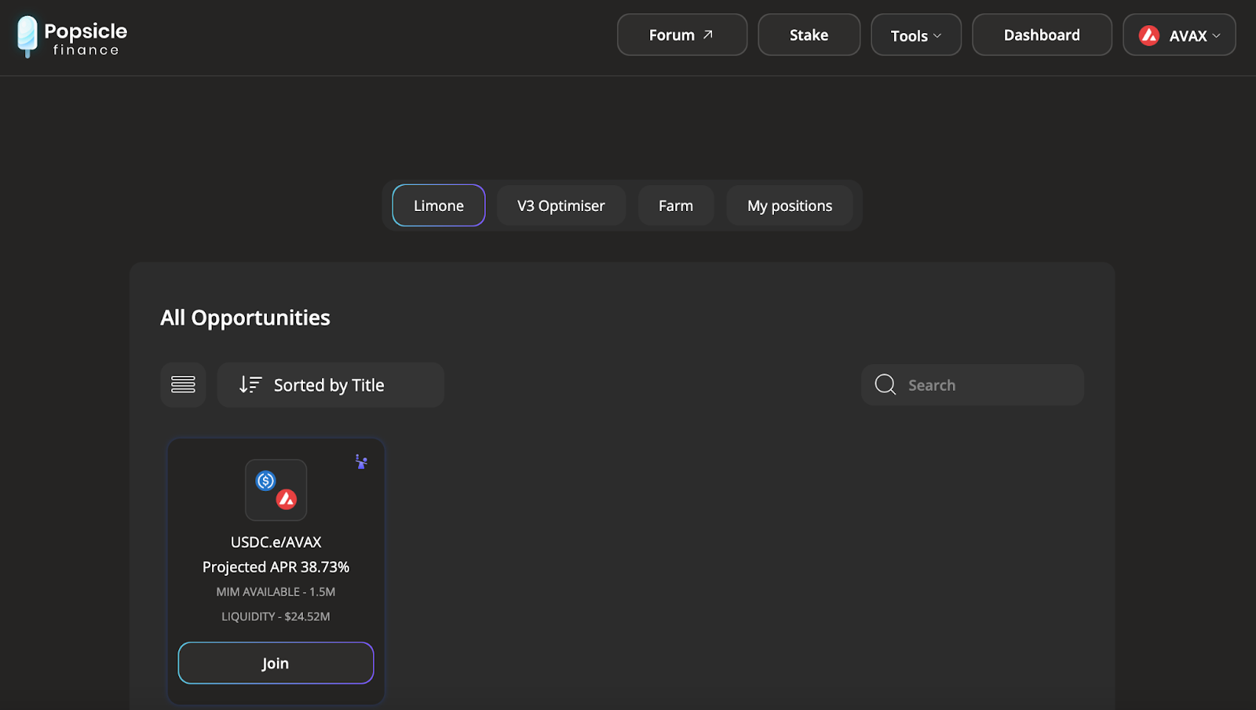This screenshot has width=1256, height=710.
Task: Click the red Avalanche network icon
Action: click(x=1149, y=35)
